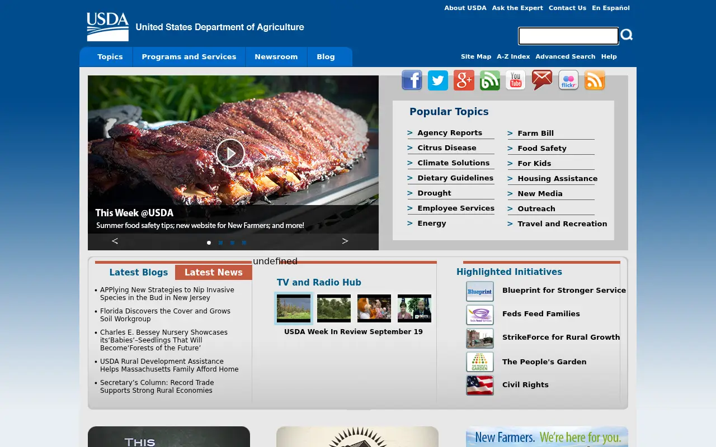Viewport: 716px width, 447px height.
Task: Open the Flickr photos icon
Action: coord(568,80)
